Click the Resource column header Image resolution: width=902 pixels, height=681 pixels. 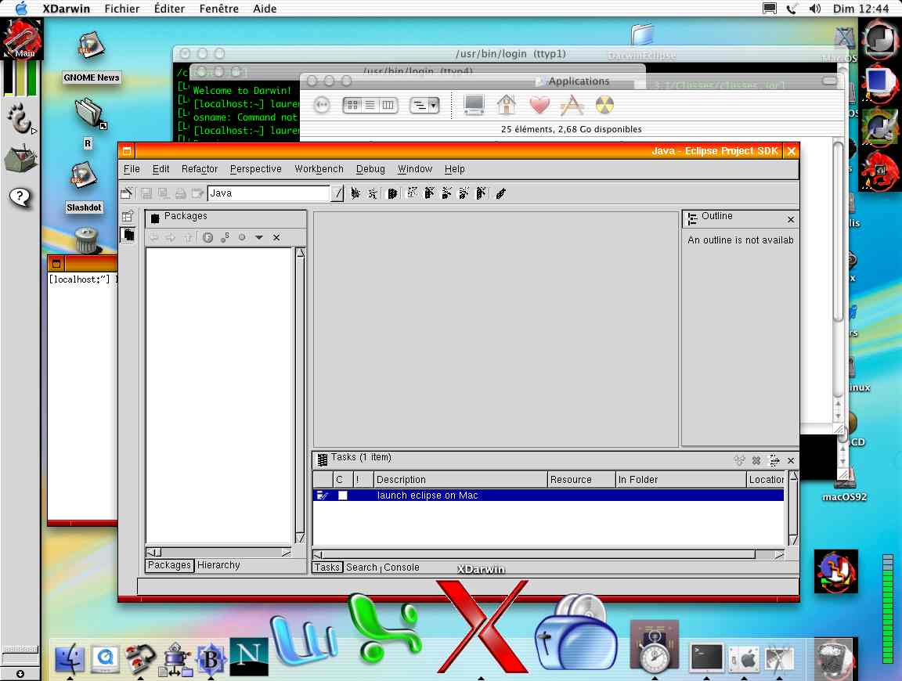tap(581, 480)
